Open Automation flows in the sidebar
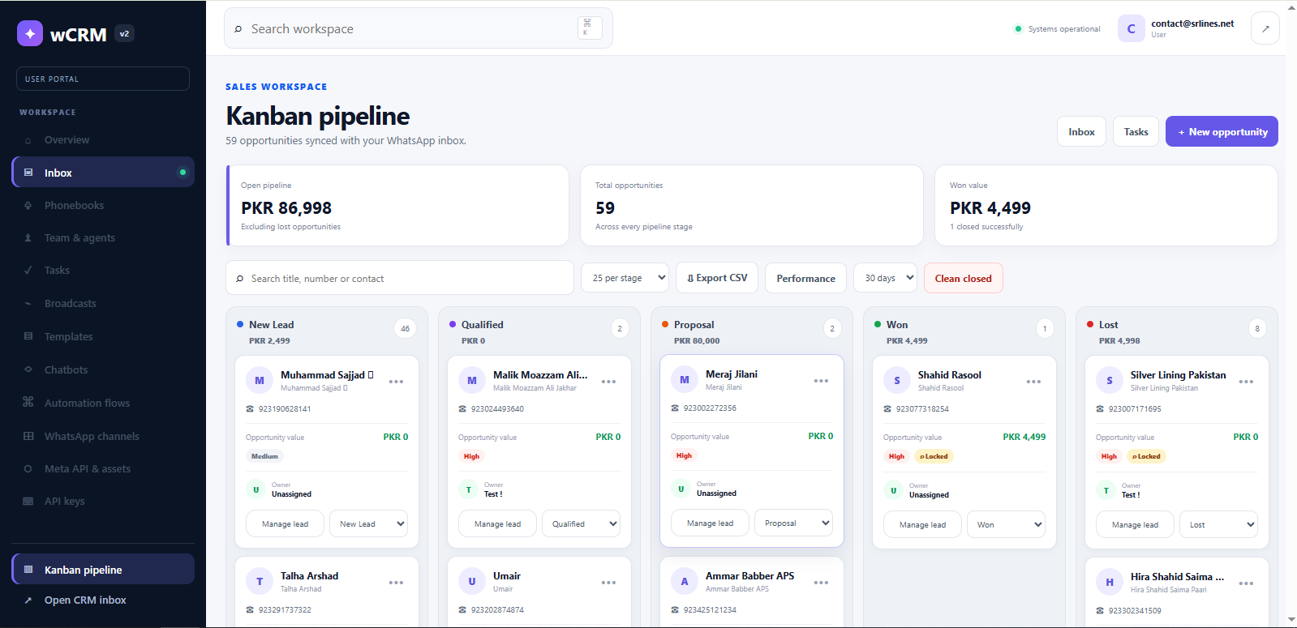This screenshot has height=628, width=1297. pos(103,403)
